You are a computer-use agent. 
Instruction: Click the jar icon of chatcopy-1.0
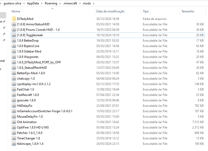(x=14, y=79)
